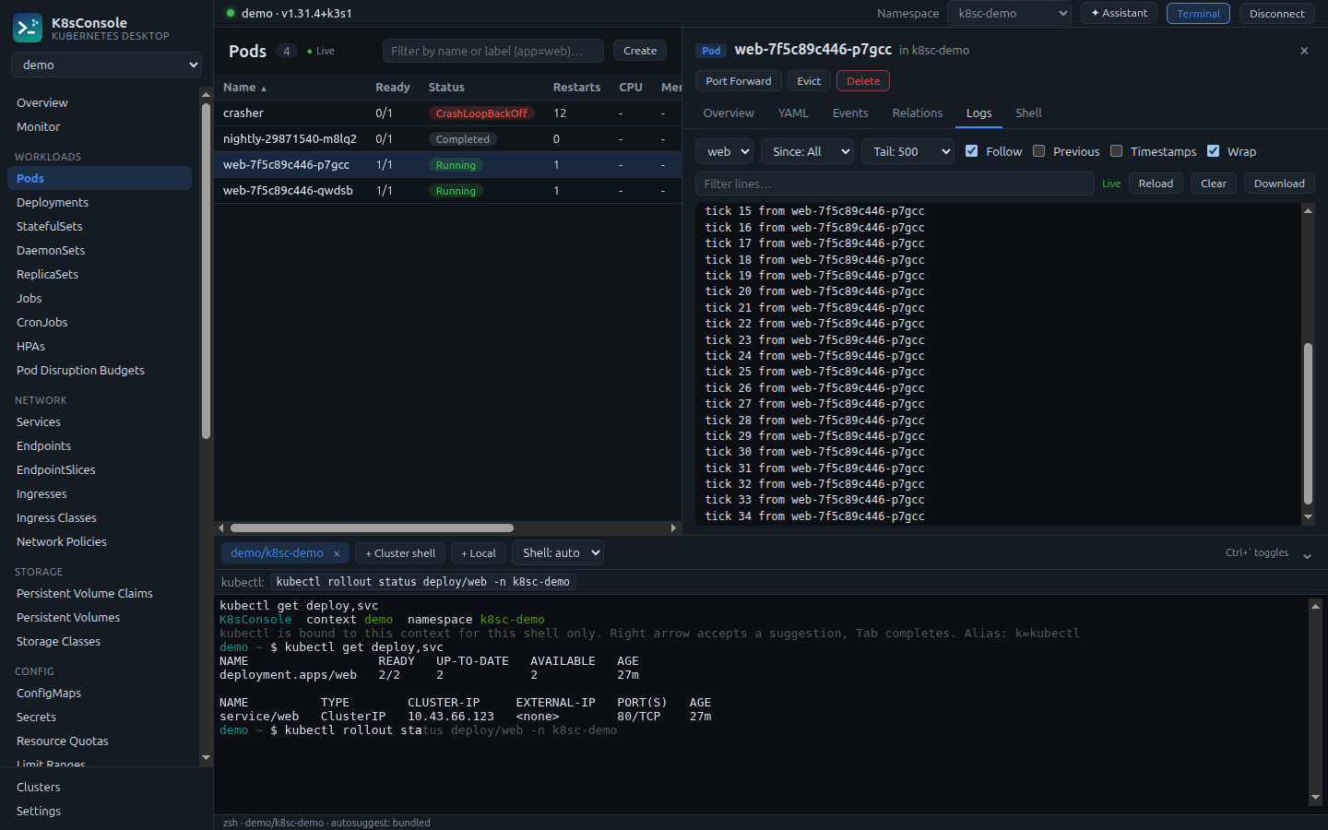Toggle the Follow logs checkbox
Image resolution: width=1328 pixels, height=830 pixels.
(971, 151)
